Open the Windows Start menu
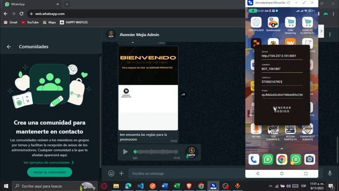This screenshot has width=339, height=191. 6,186
